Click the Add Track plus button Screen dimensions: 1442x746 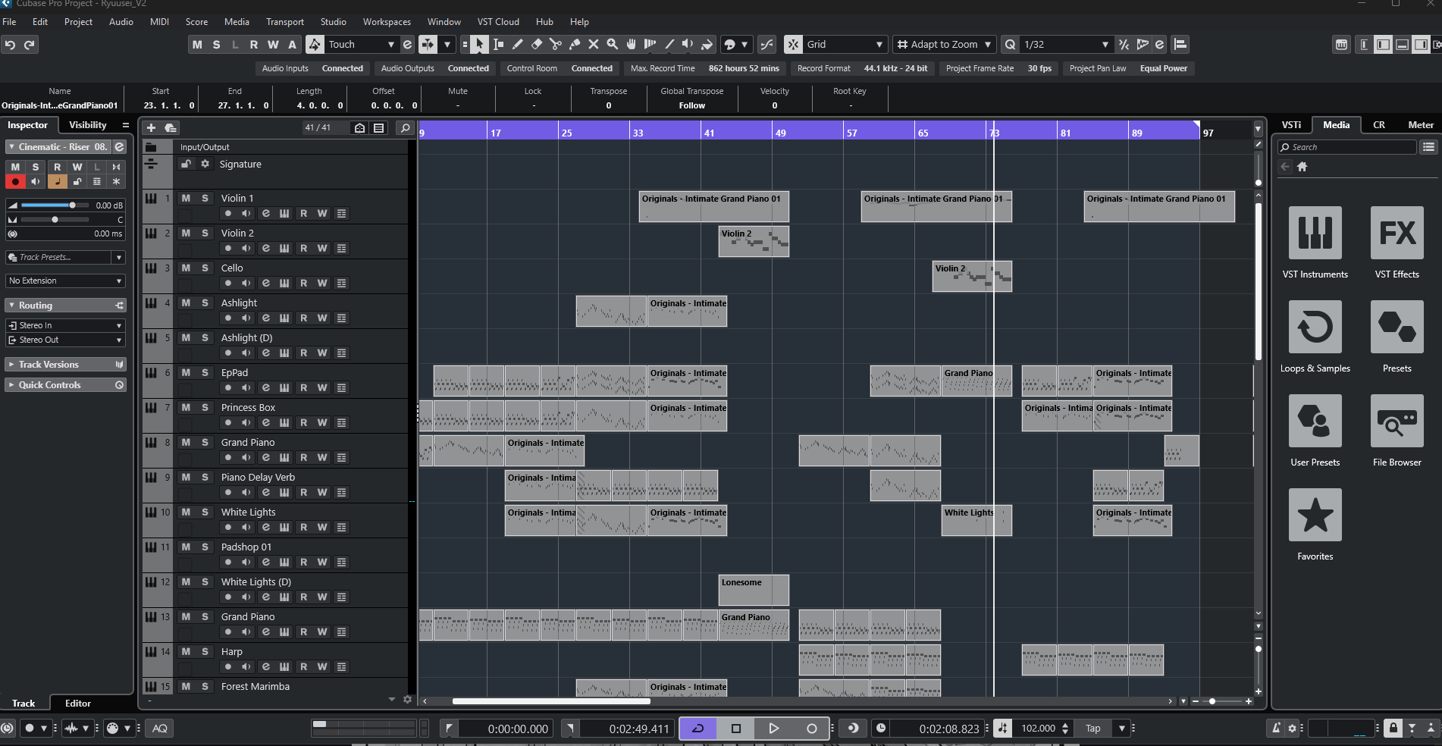pyautogui.click(x=151, y=128)
